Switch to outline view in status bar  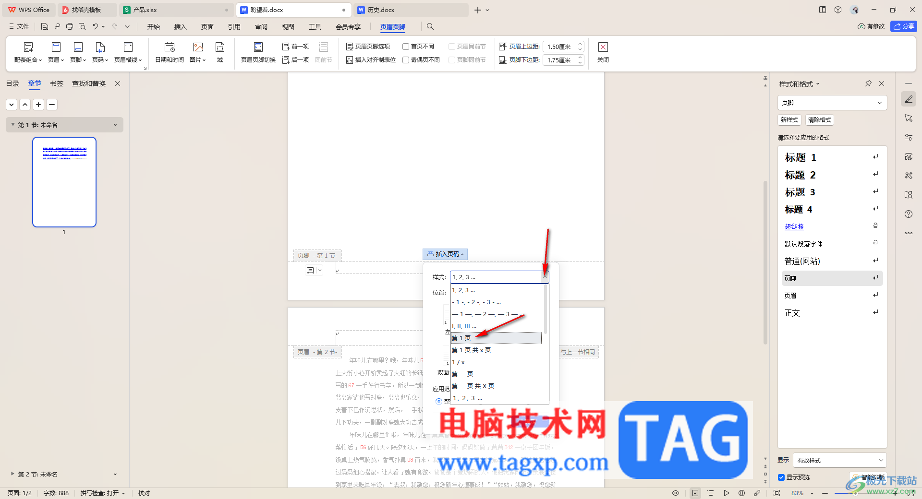click(711, 493)
